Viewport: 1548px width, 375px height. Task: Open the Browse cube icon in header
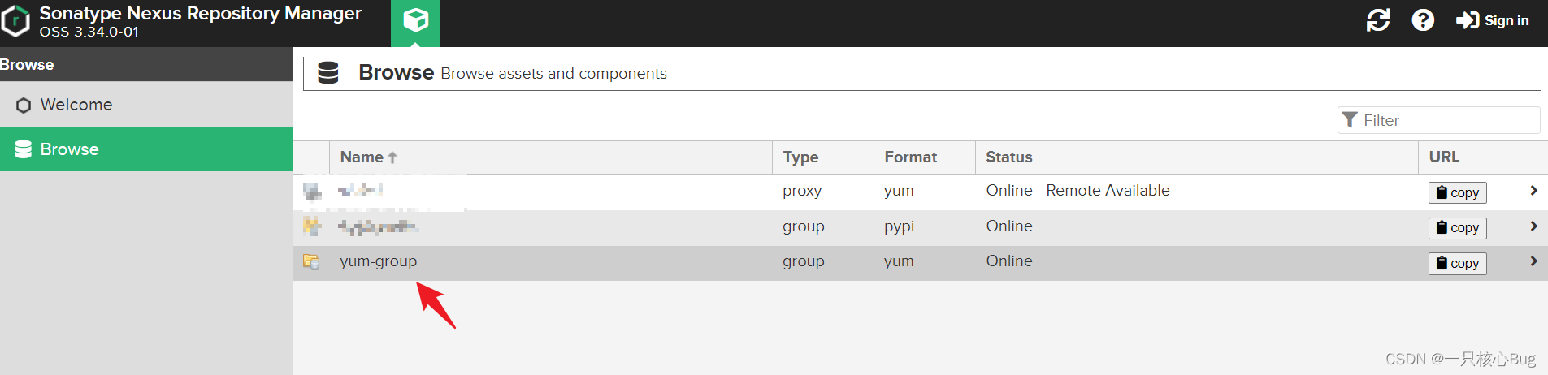(415, 20)
